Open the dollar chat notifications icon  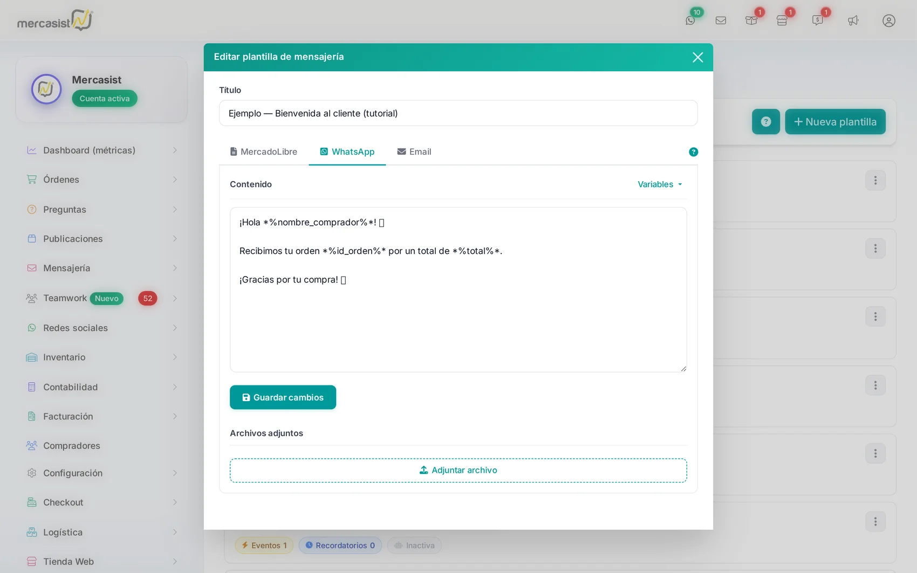[x=818, y=20]
